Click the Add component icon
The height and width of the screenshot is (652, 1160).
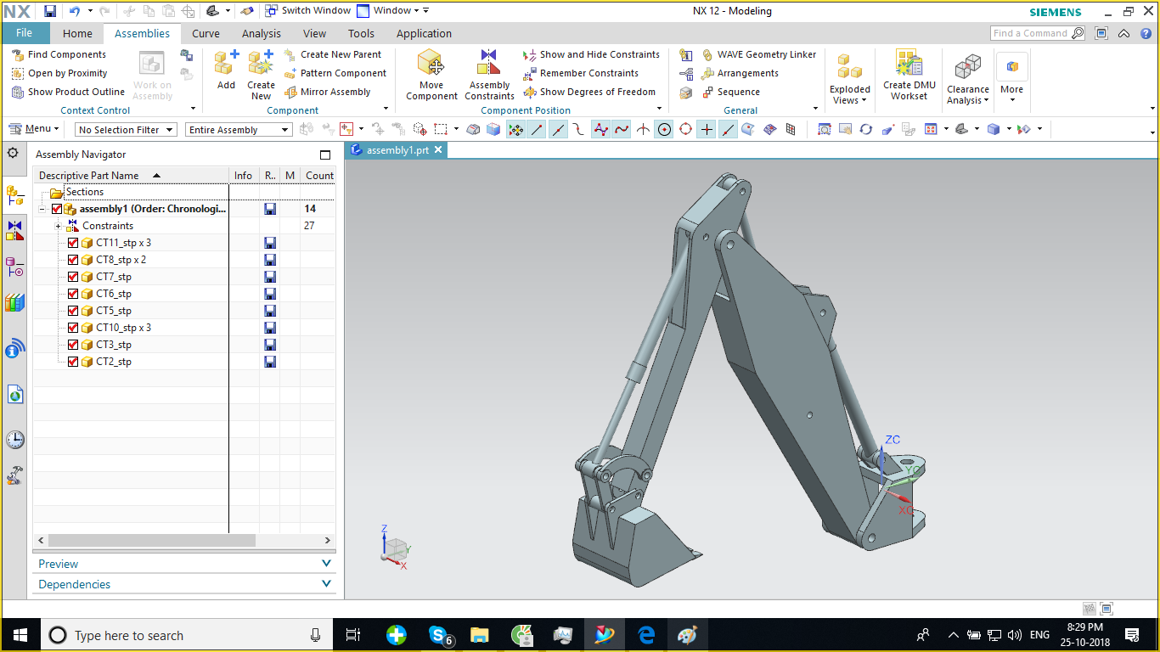click(x=226, y=65)
